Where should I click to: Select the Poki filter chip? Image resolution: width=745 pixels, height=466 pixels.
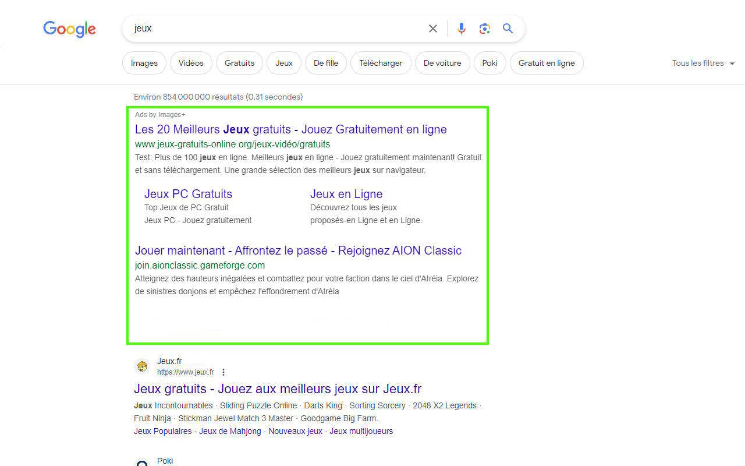pos(490,63)
